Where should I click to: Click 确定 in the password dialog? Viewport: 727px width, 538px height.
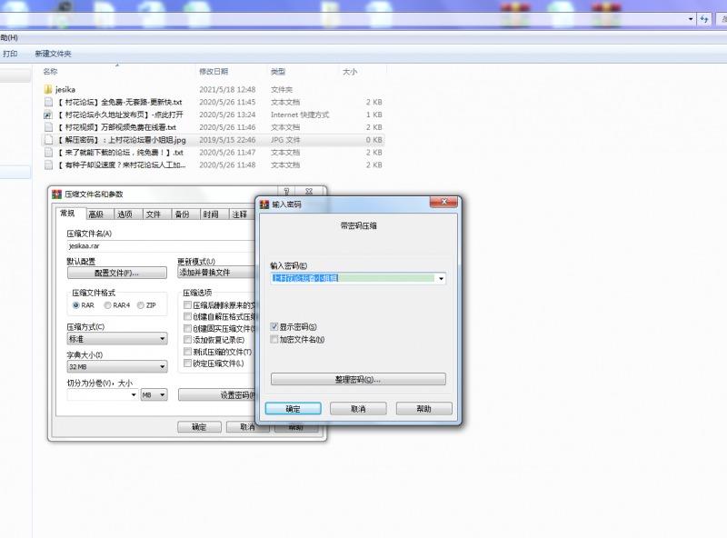coord(294,409)
